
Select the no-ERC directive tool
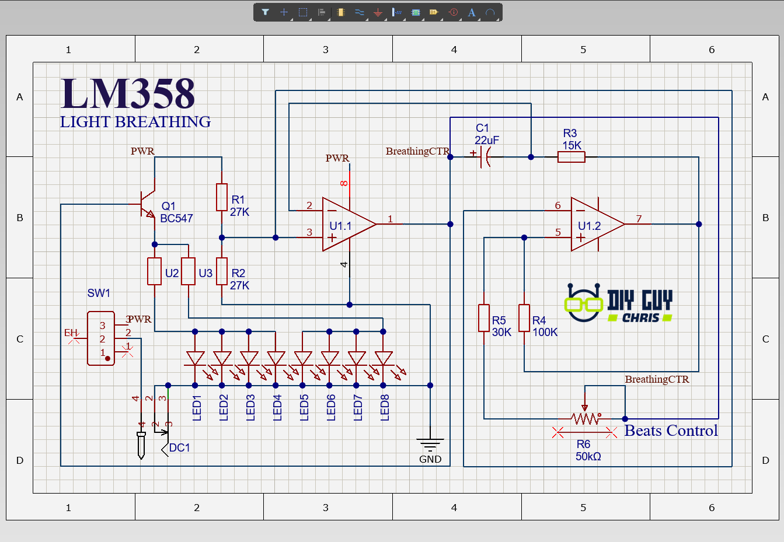coord(452,12)
